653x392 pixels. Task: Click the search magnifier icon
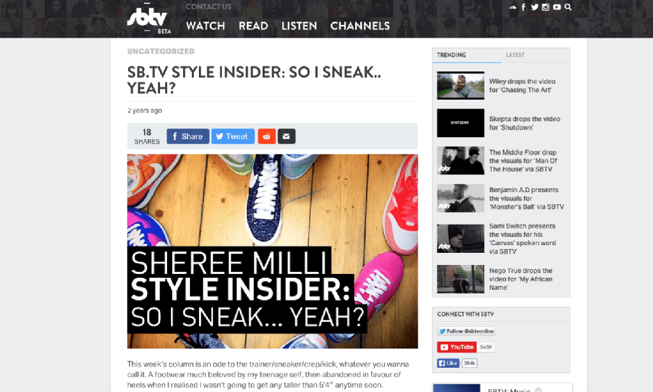click(568, 7)
